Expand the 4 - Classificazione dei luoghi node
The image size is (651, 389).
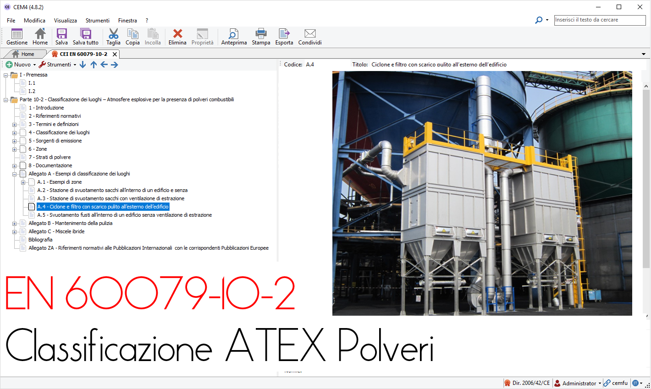click(x=15, y=133)
